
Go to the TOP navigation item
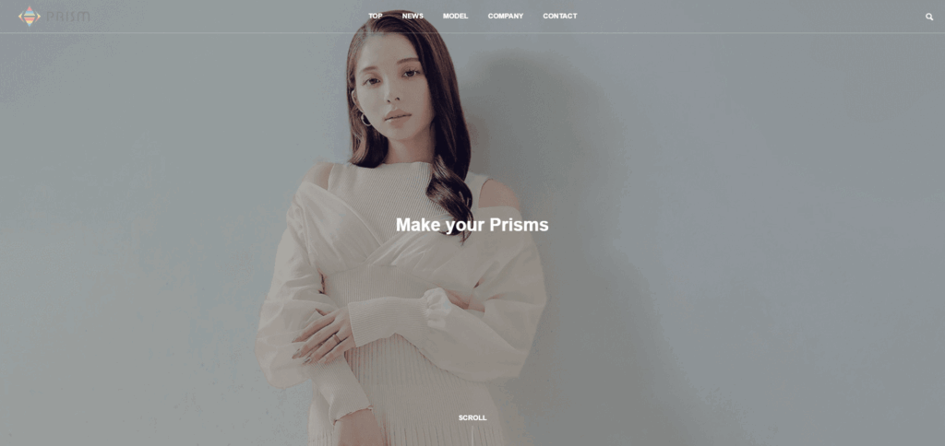(x=376, y=17)
